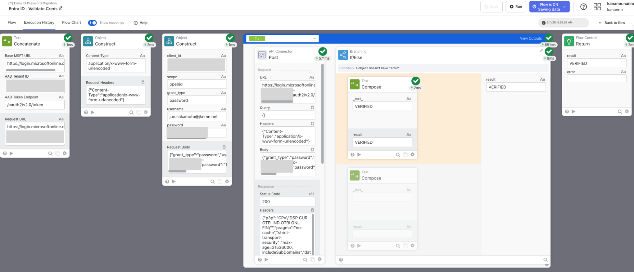The image size is (634, 272).
Task: Open the Flow is ON dropdown arrow
Action: [x=564, y=7]
